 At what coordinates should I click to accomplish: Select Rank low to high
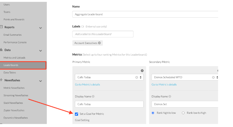(x=183, y=113)
